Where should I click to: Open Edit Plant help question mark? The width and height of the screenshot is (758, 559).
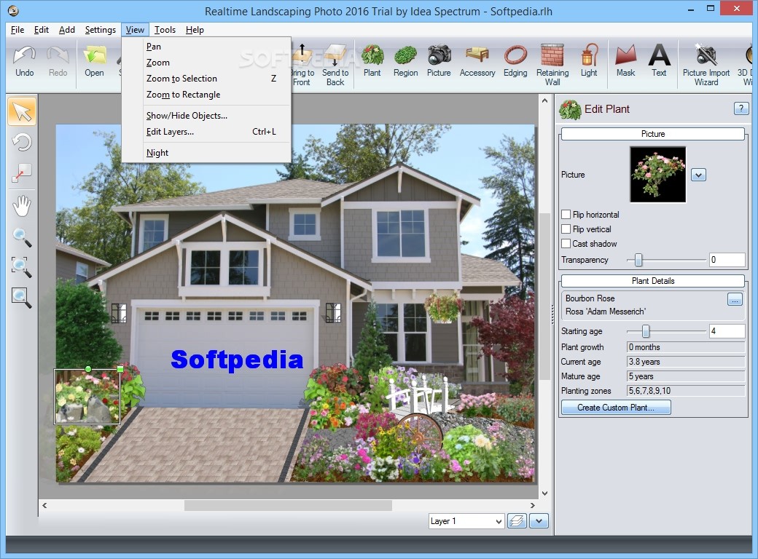pos(741,108)
